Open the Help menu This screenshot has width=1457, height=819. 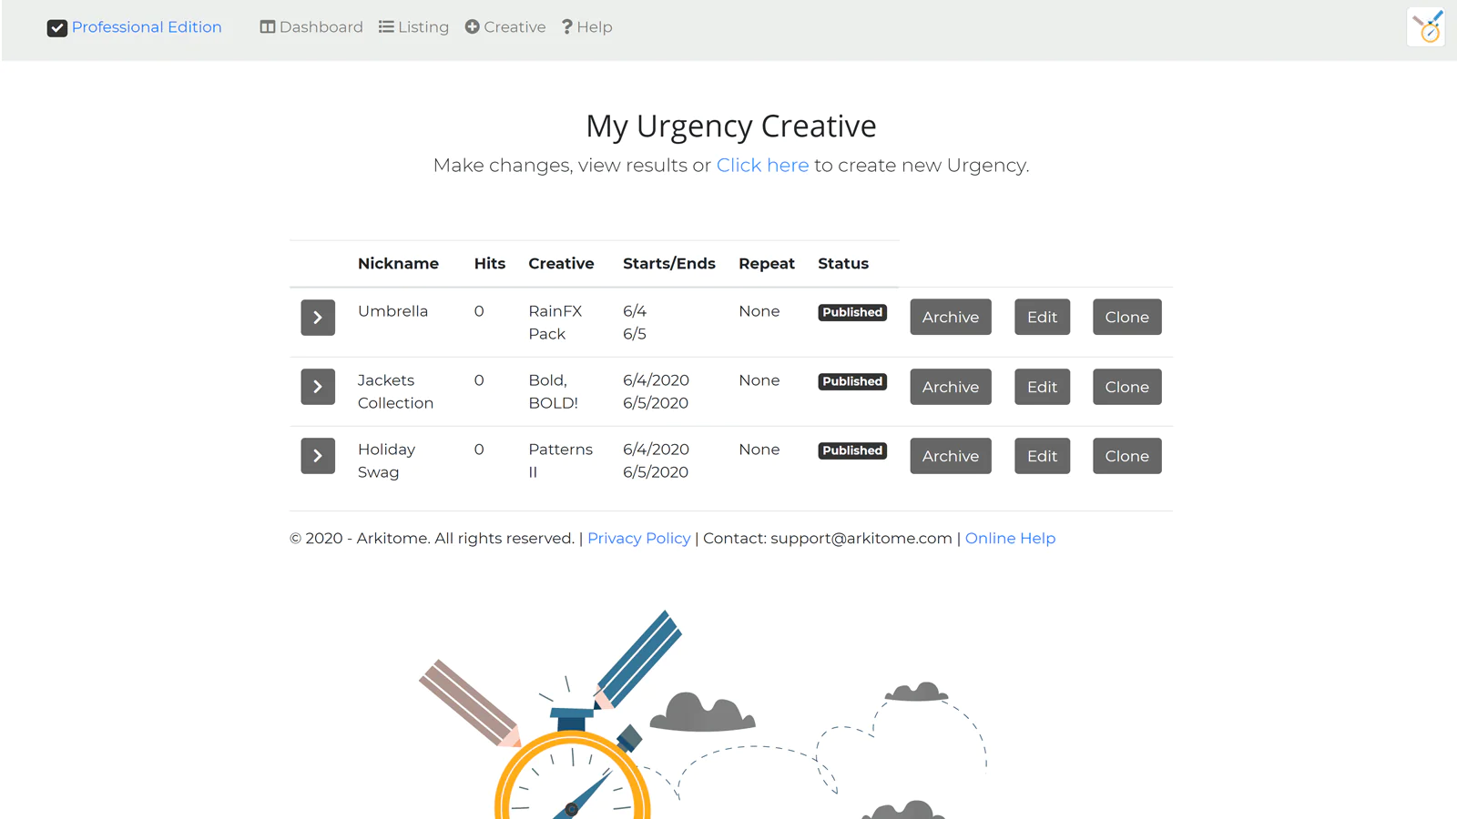[x=587, y=27]
